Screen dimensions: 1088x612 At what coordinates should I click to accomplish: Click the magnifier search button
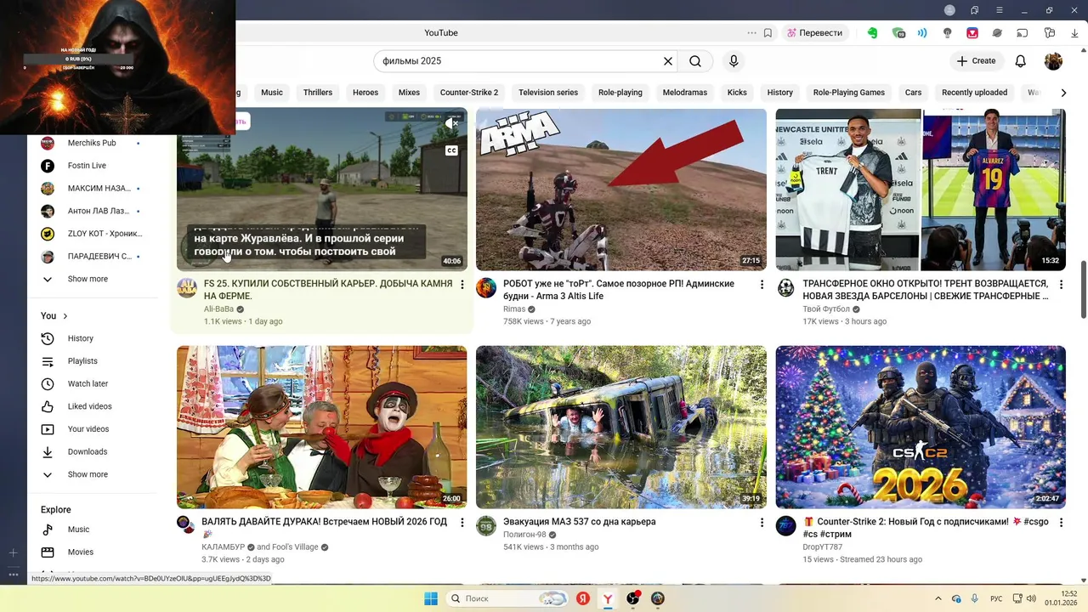(x=695, y=61)
